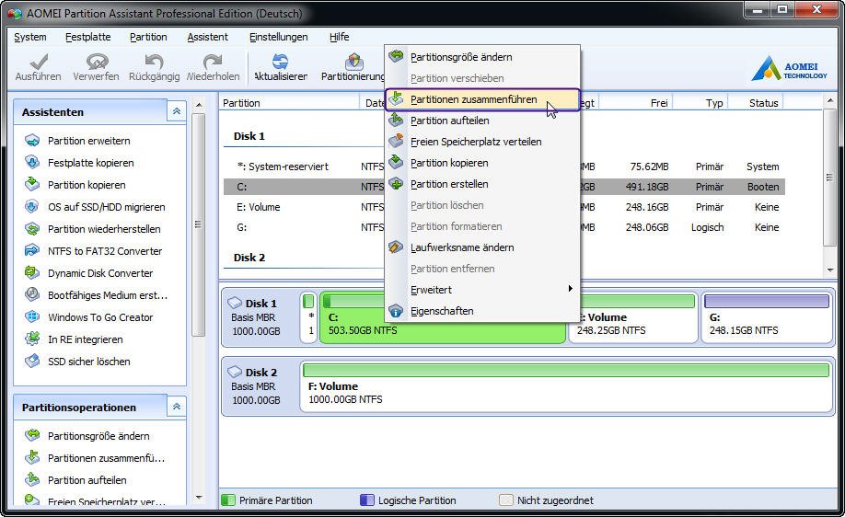
Task: Select the System-reserviert row in list
Action: 504,167
